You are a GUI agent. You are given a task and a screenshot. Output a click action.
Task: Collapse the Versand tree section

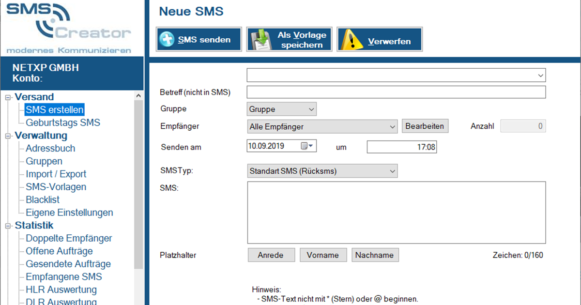click(7, 97)
